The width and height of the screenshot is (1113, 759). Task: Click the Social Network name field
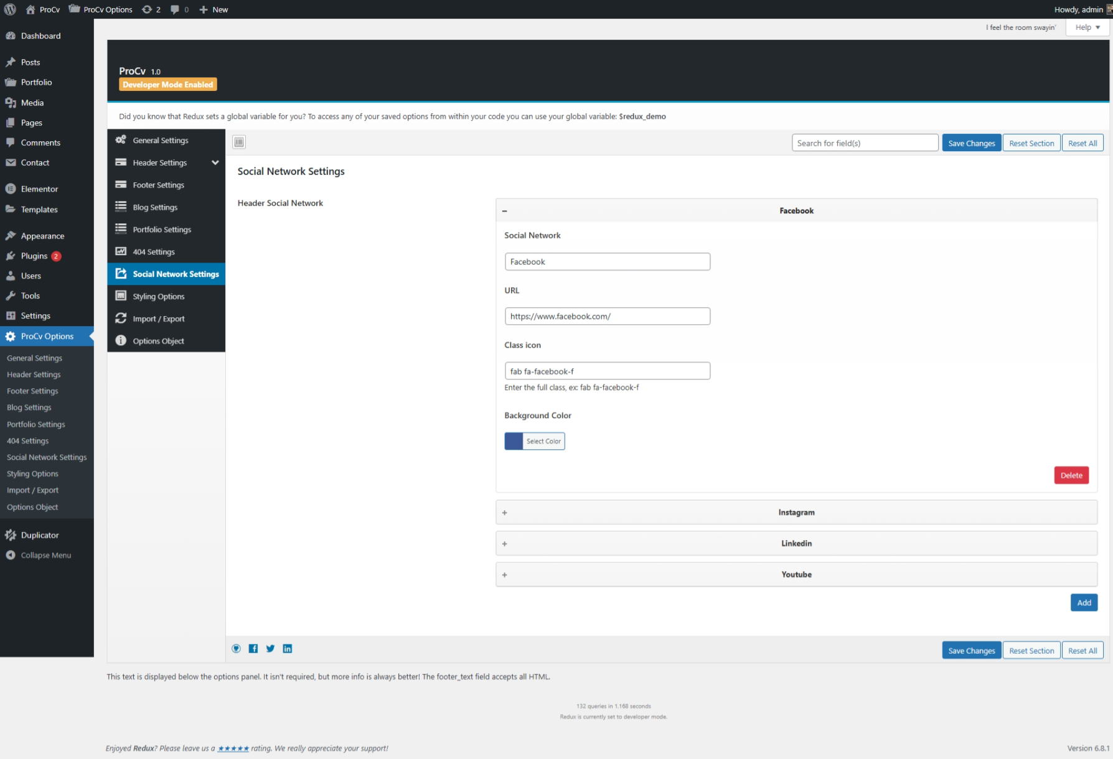(x=607, y=261)
